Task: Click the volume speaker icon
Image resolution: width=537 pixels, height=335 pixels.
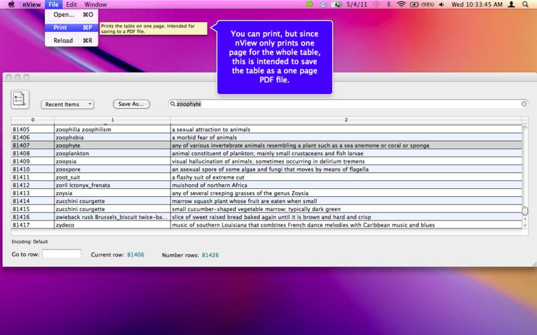Action: 442,5
